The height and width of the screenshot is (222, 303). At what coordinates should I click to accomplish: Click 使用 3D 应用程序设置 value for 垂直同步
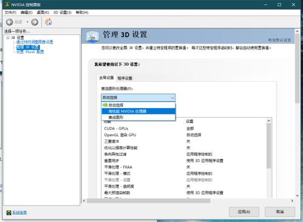[205, 161]
